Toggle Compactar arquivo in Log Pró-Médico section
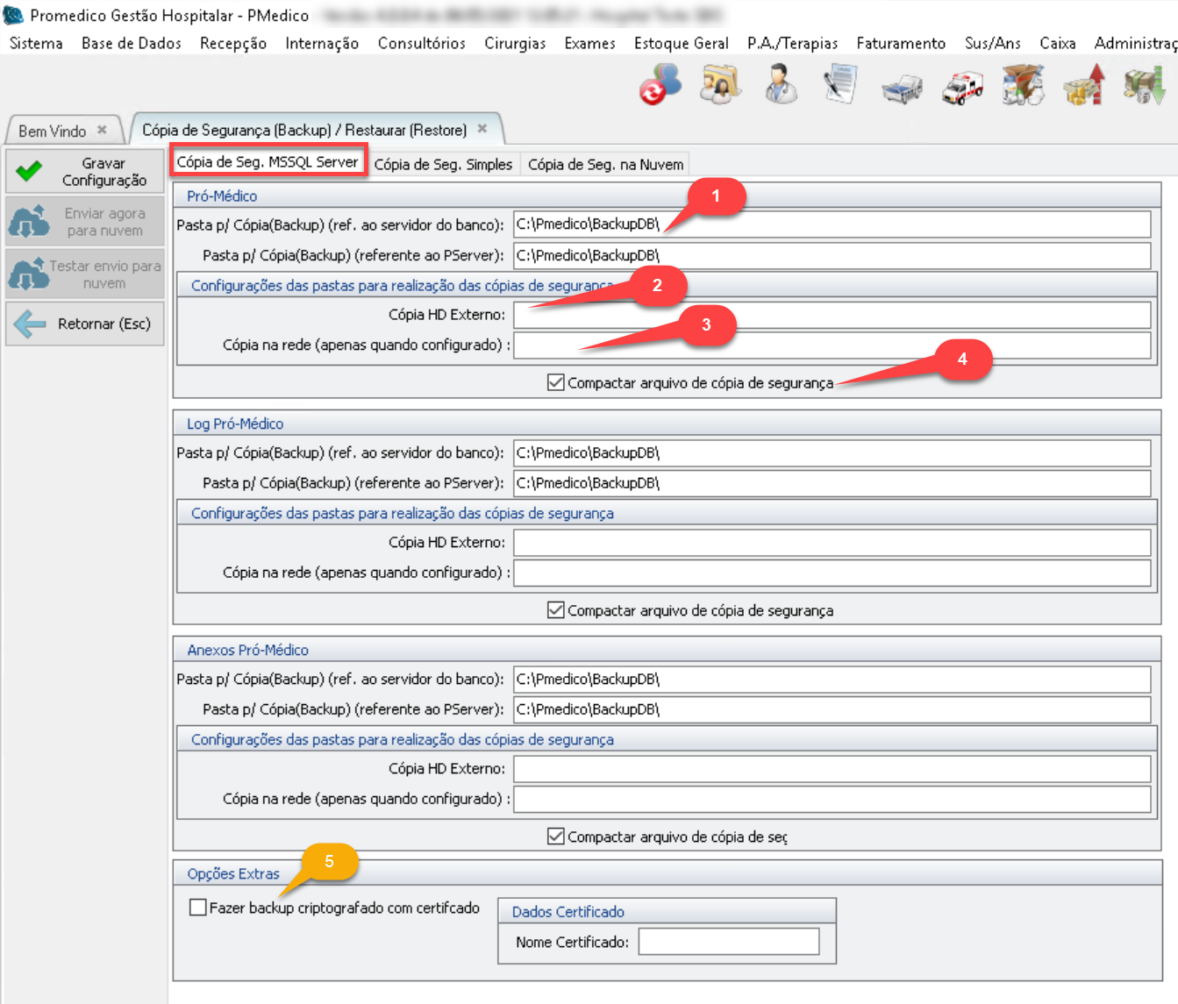This screenshot has height=1004, width=1178. [556, 610]
